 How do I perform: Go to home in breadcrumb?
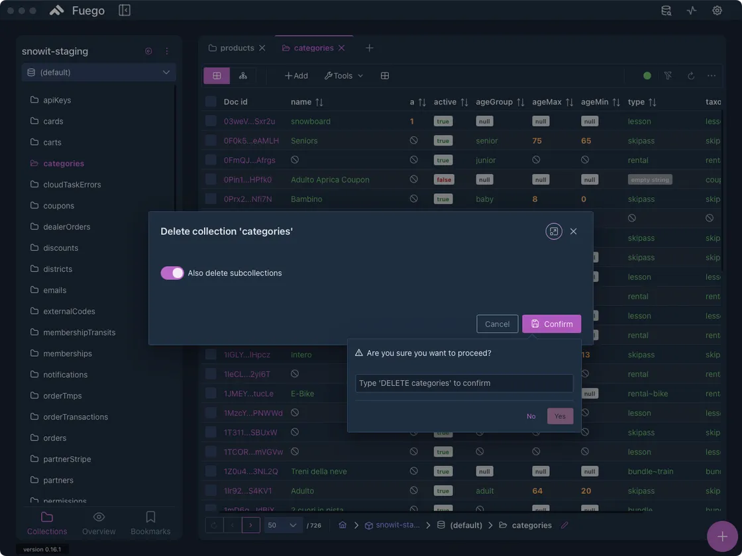pyautogui.click(x=343, y=526)
